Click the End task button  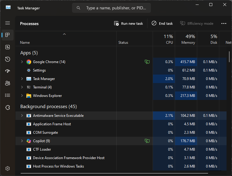pos(162,24)
